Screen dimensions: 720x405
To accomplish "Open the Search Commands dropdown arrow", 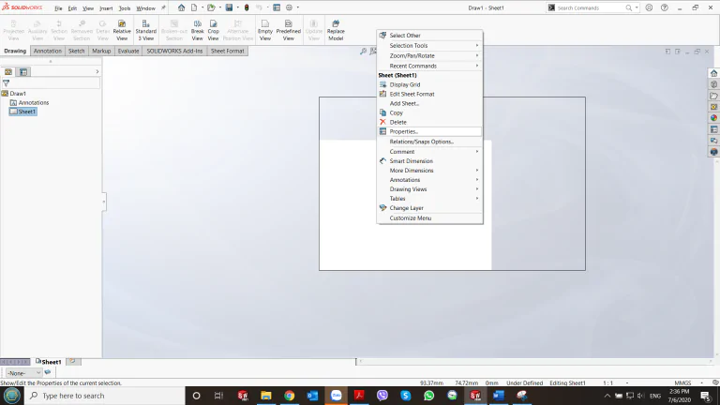I will point(637,7).
